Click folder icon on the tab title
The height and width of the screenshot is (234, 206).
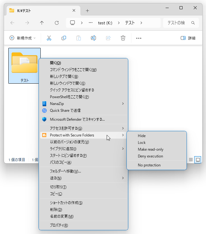[12, 10]
